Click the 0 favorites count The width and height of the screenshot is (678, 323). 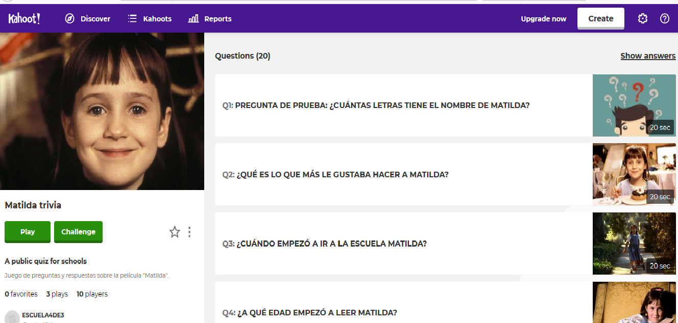pyautogui.click(x=21, y=294)
